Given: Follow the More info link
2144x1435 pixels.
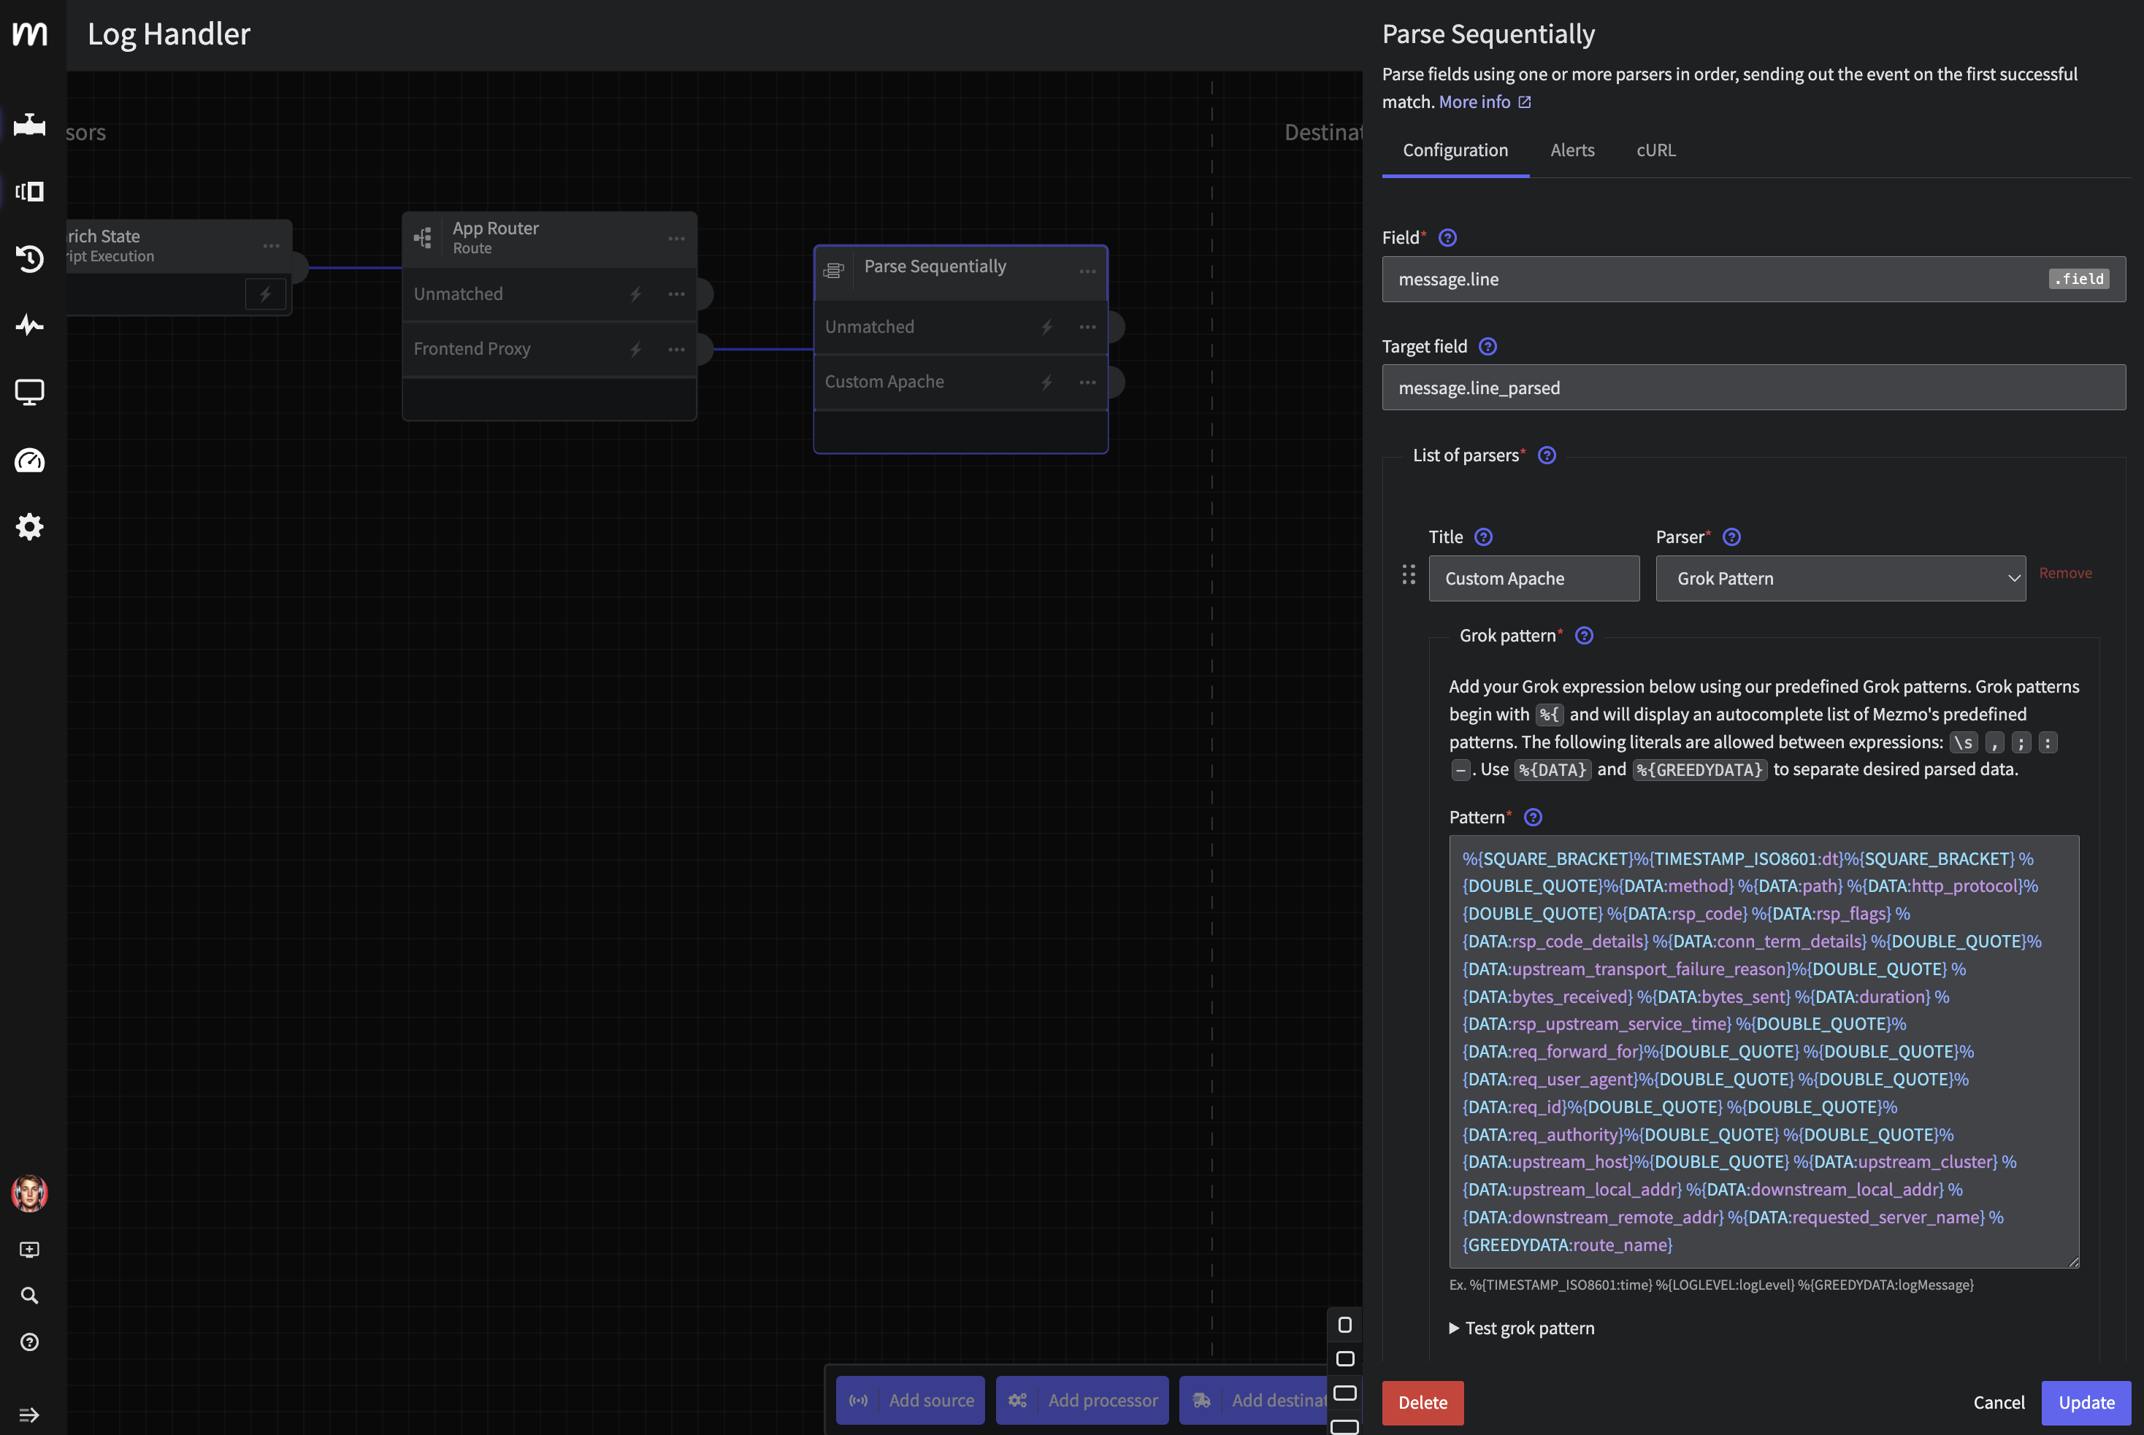Looking at the screenshot, I should [x=1476, y=101].
